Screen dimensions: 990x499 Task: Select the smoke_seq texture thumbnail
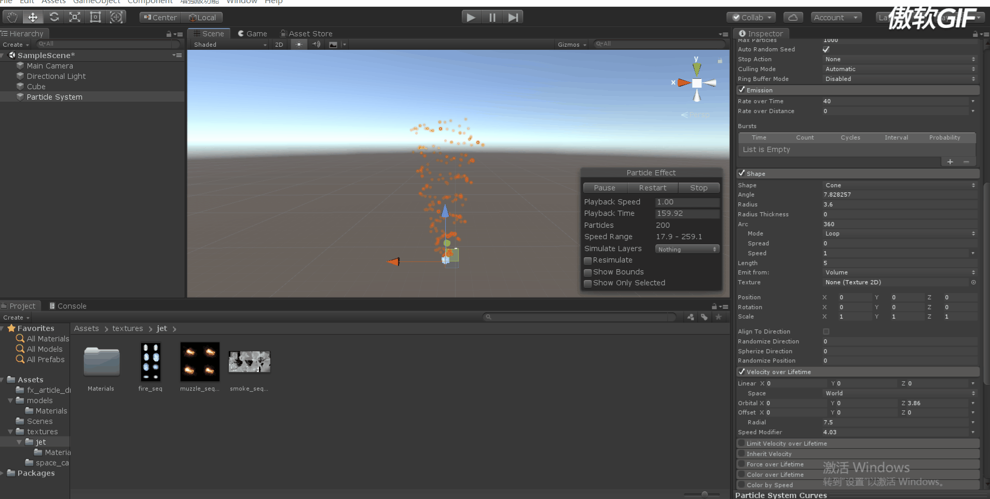(250, 362)
